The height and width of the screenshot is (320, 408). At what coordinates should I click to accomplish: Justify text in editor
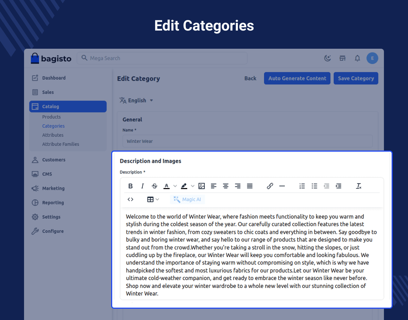coord(250,186)
